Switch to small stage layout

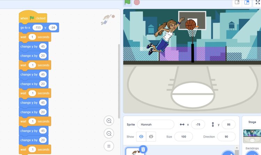click(237, 2)
